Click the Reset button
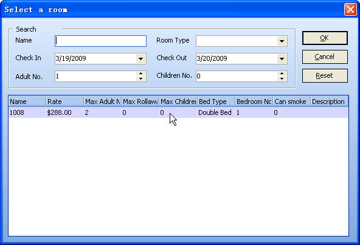Screen dimensions: 360x245 click(325, 75)
